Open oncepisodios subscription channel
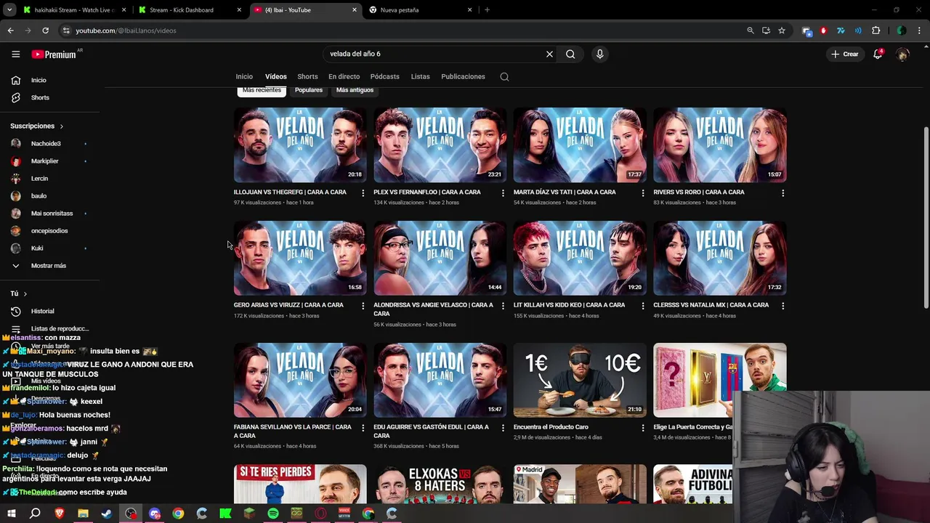The width and height of the screenshot is (930, 523). point(49,231)
